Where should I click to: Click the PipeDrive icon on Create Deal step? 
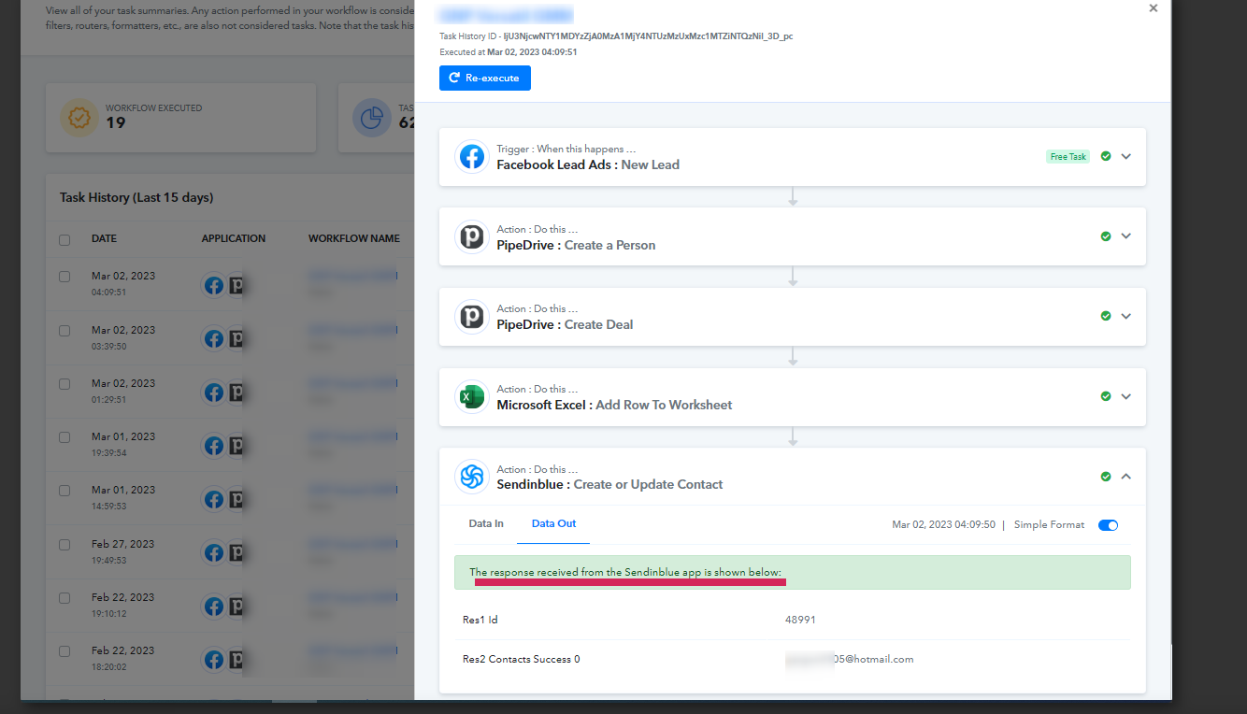coord(472,316)
